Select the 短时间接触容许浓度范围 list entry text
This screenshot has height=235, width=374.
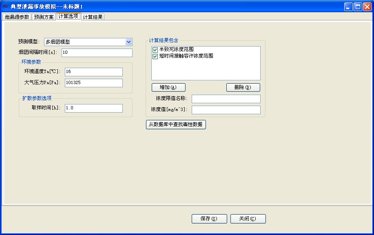[x=186, y=56]
